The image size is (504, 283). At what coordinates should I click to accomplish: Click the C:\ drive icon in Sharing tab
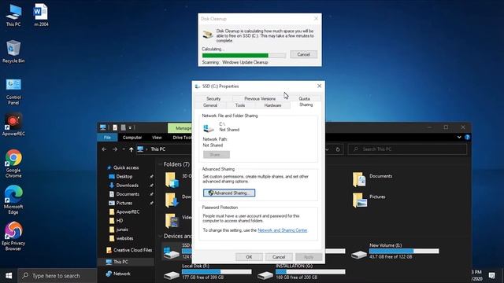[209, 128]
